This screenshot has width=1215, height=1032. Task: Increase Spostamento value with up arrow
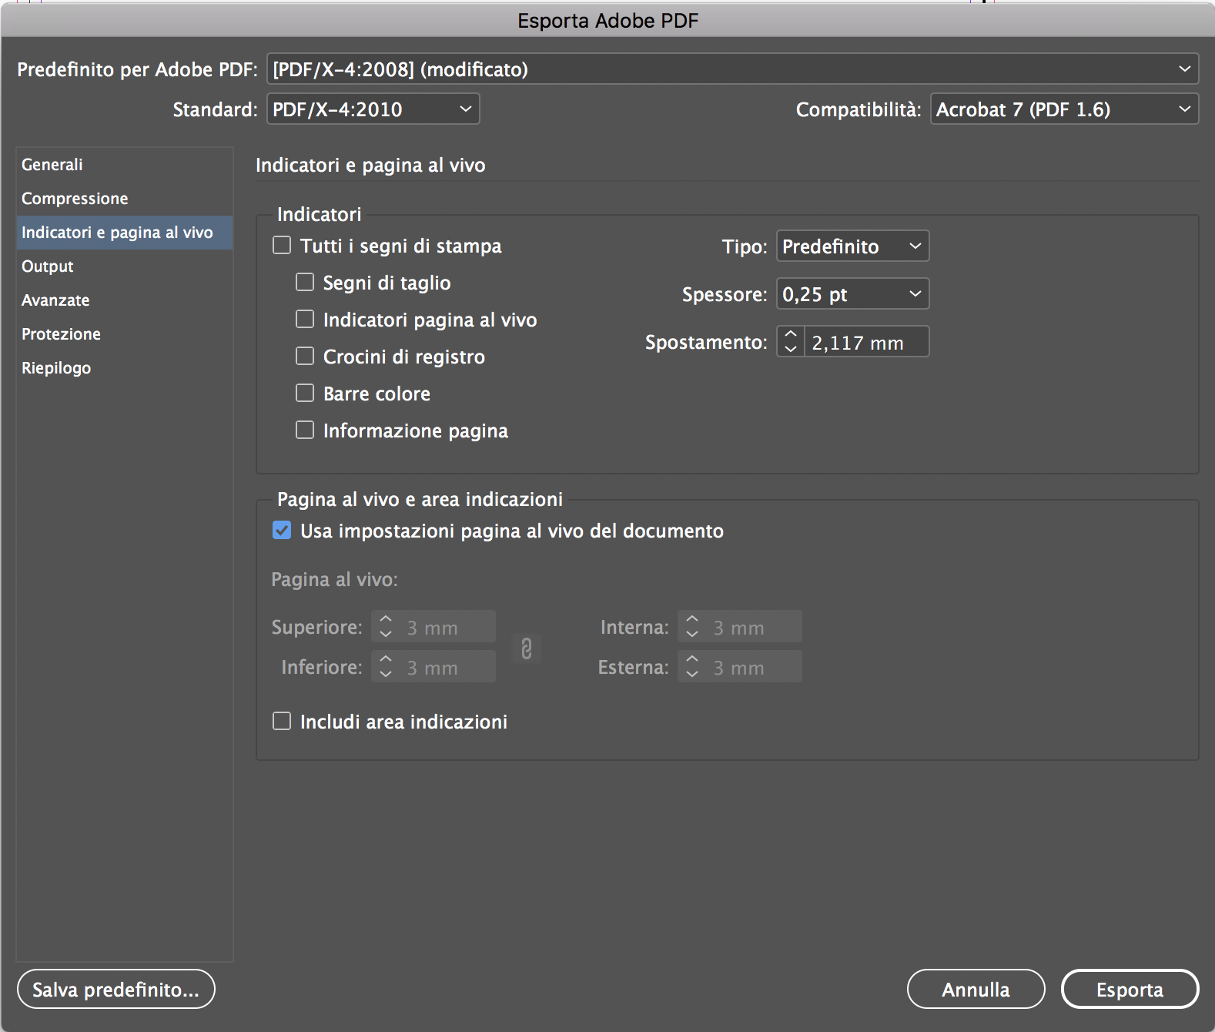[x=791, y=333]
